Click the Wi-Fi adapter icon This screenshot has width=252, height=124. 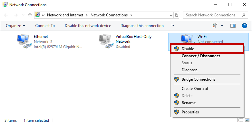[x=187, y=39]
